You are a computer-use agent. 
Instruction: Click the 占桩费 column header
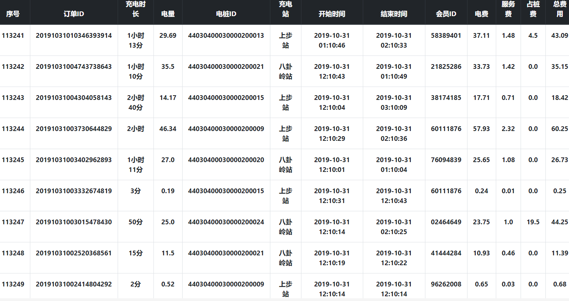[x=533, y=9]
